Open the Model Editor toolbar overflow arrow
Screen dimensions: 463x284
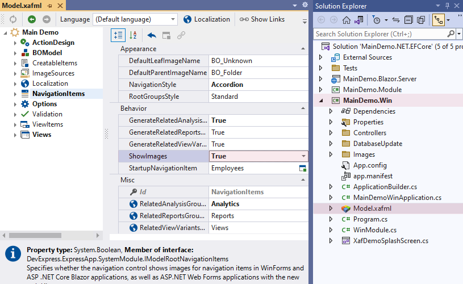305,22
